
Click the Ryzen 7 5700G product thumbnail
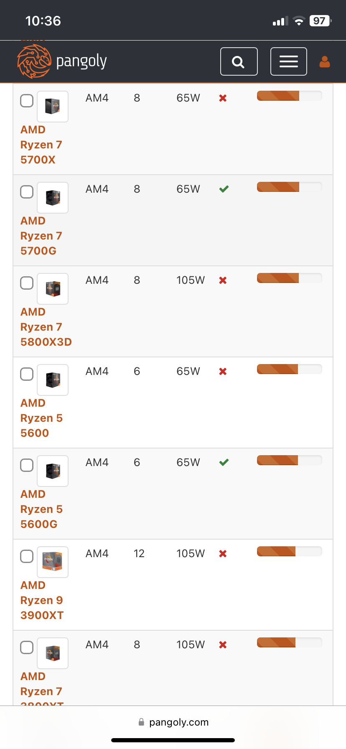click(x=53, y=198)
